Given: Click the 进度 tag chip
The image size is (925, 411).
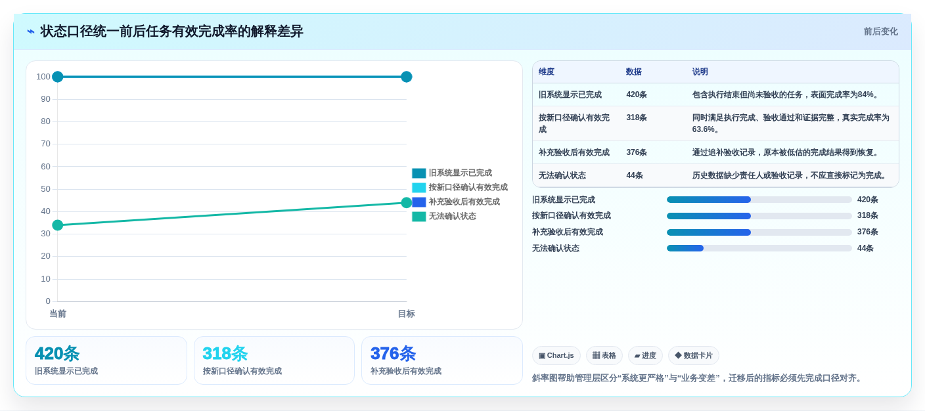Looking at the screenshot, I should click(x=645, y=356).
